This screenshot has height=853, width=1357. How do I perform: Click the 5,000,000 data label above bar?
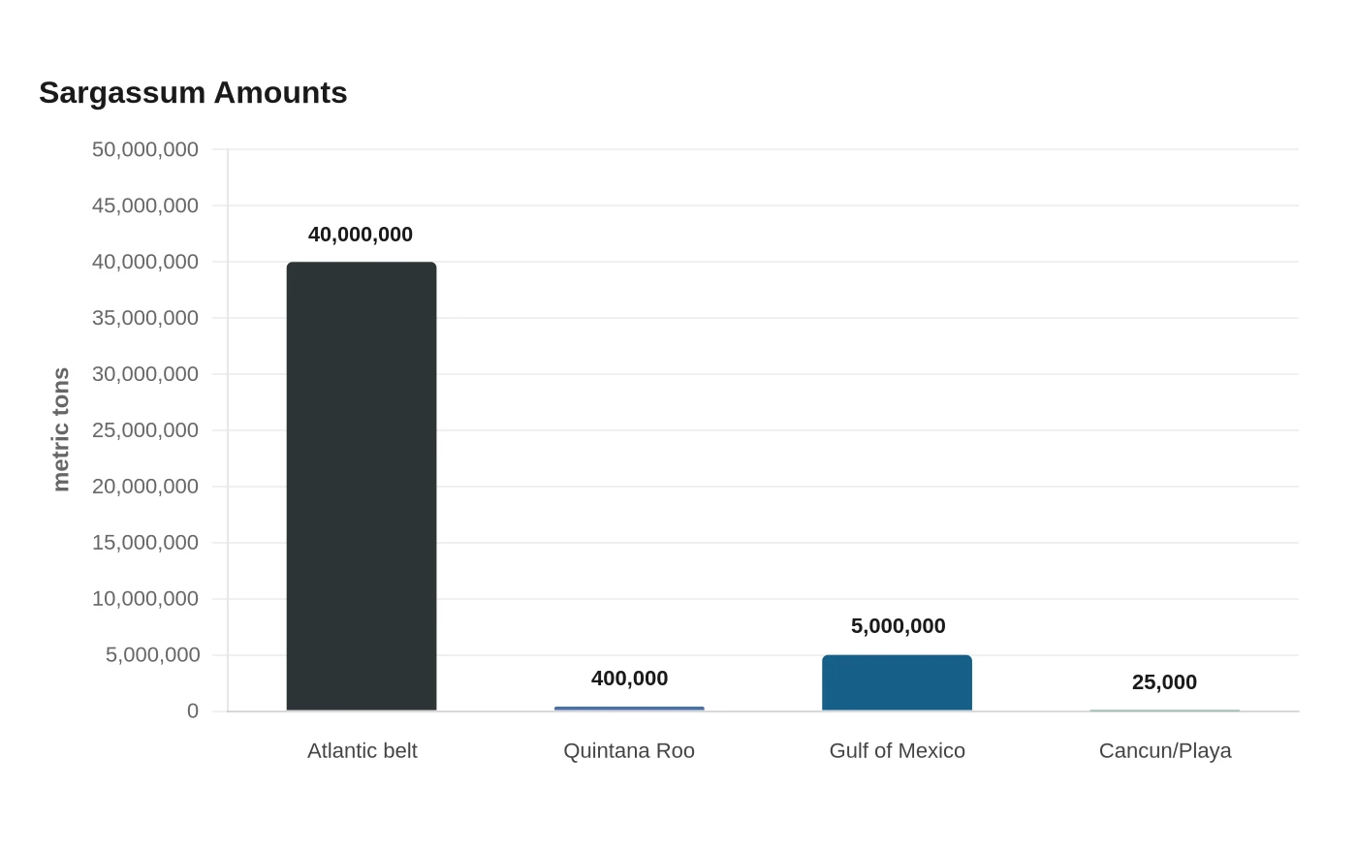click(898, 626)
